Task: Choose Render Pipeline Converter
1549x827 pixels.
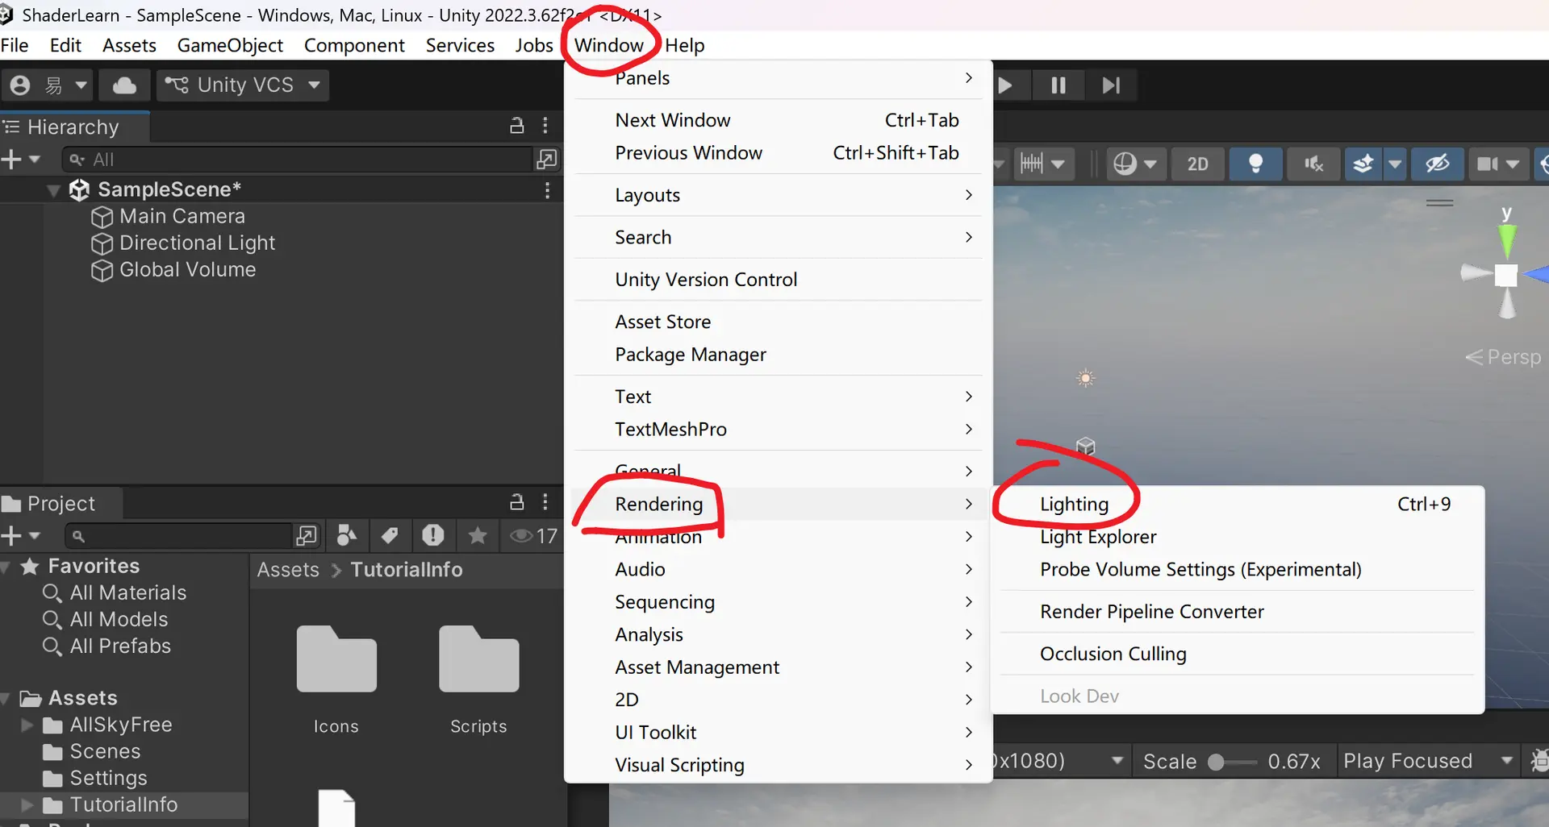Action: [1238, 612]
